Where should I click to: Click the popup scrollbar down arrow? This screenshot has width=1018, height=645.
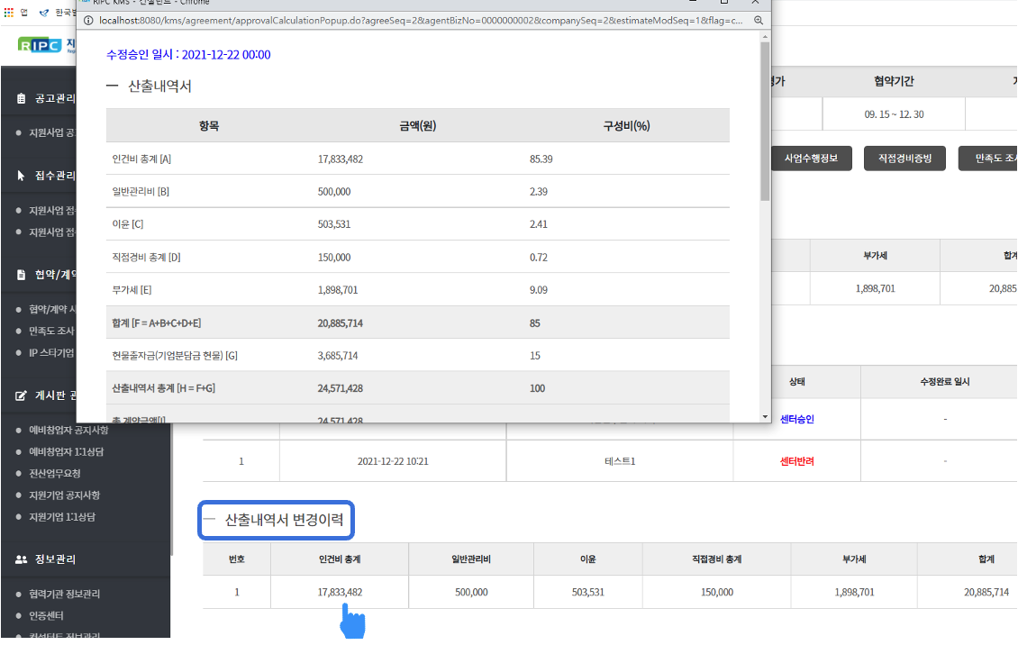pyautogui.click(x=765, y=416)
